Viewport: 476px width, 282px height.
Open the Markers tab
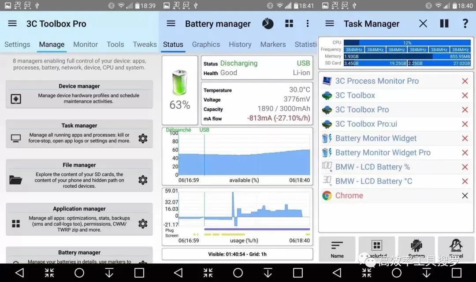[x=273, y=45]
